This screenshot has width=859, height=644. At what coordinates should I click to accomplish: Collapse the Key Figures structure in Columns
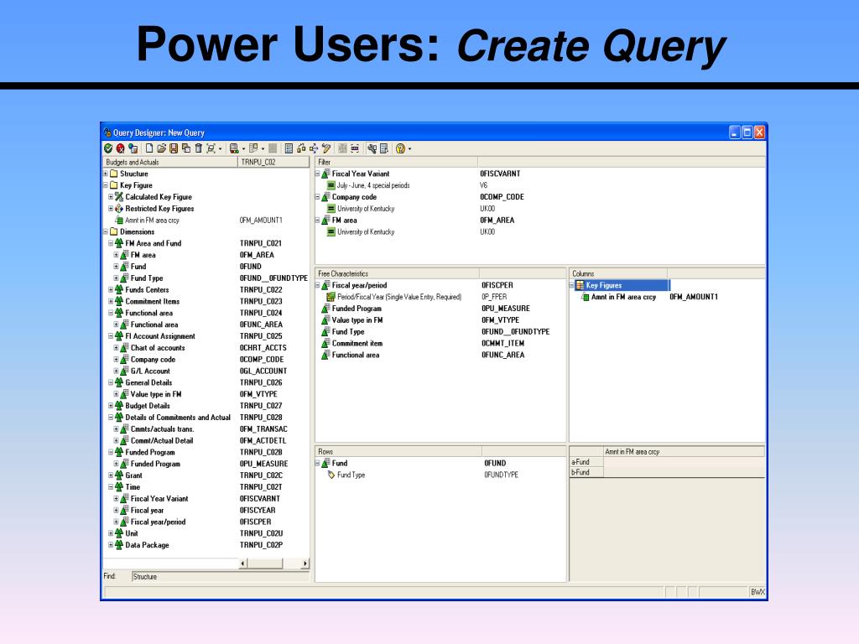(572, 286)
